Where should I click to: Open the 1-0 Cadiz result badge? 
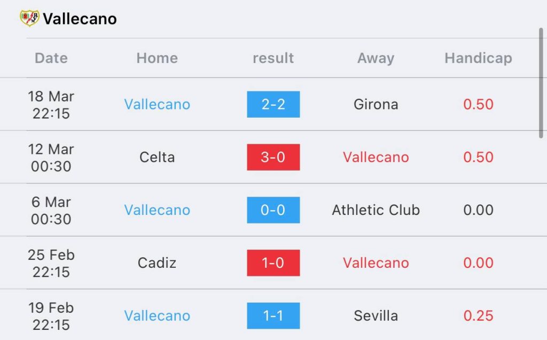pos(273,263)
